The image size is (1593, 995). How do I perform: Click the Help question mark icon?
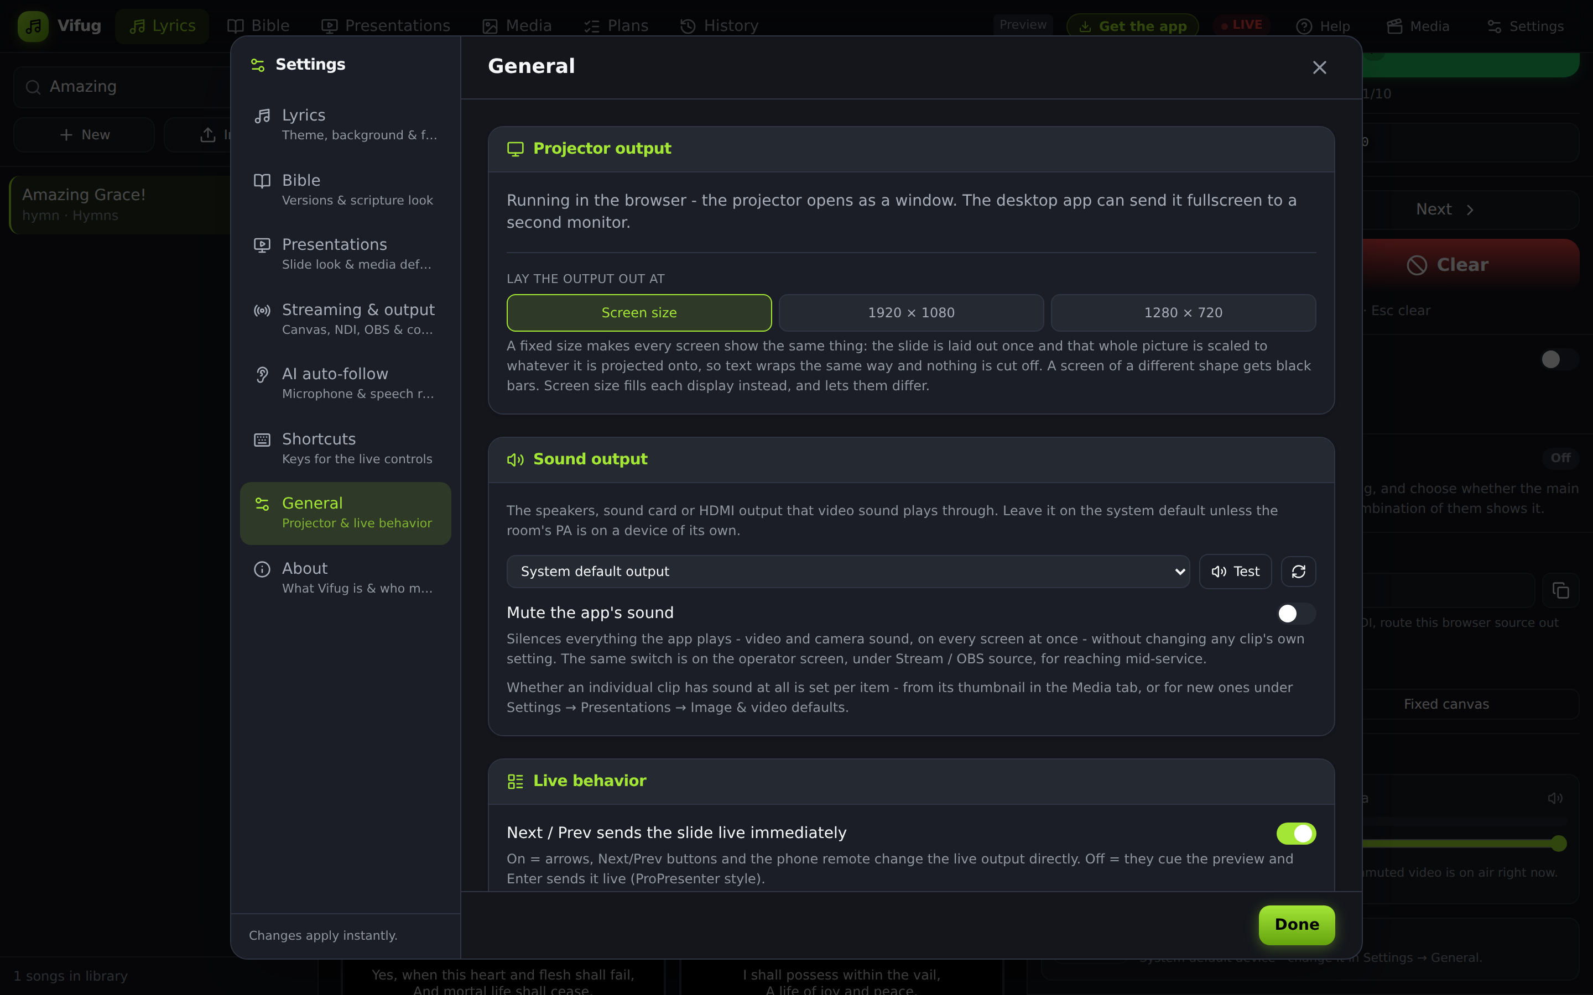click(1303, 27)
